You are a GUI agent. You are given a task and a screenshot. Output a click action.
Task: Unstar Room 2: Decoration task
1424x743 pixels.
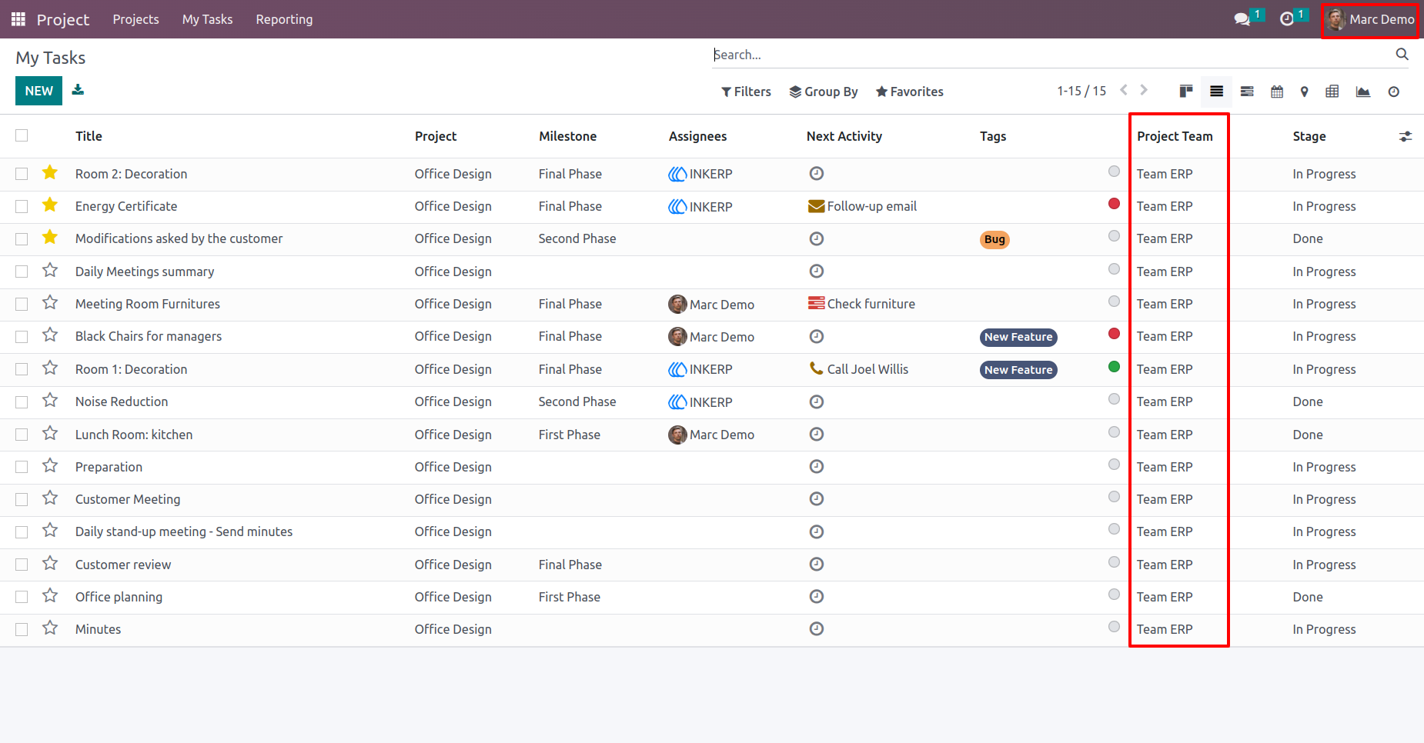coord(50,172)
